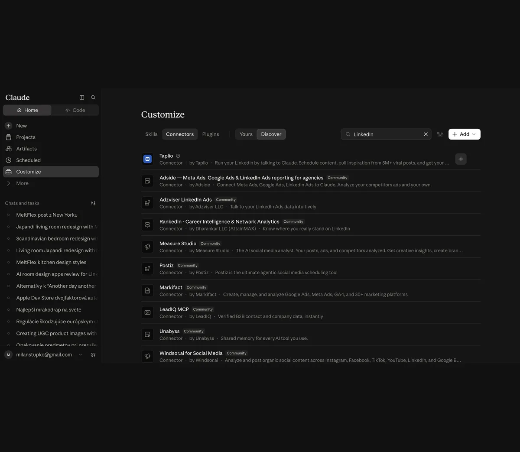Viewport: 520px width, 452px height.
Task: Click the Taplio connector logo
Action: tap(147, 159)
